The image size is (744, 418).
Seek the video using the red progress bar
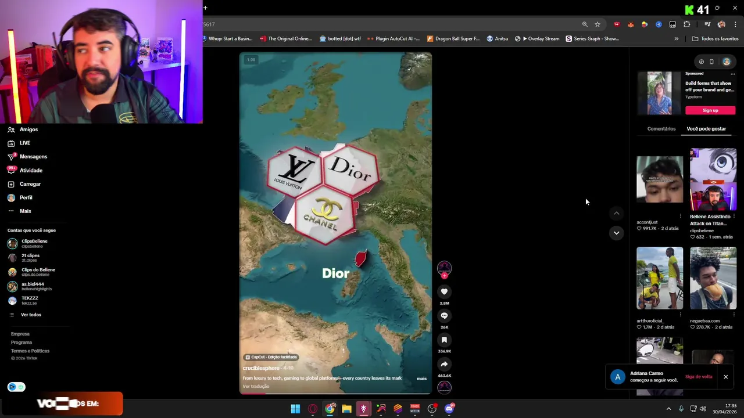click(x=335, y=393)
